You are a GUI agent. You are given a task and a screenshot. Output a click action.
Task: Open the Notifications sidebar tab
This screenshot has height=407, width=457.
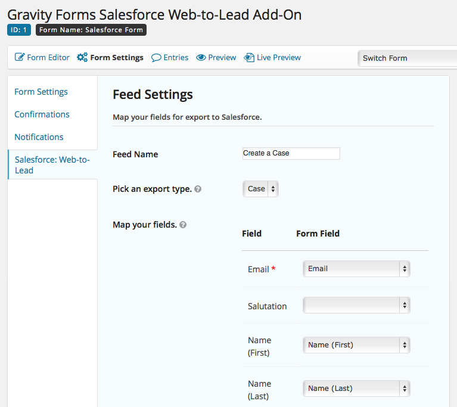39,137
